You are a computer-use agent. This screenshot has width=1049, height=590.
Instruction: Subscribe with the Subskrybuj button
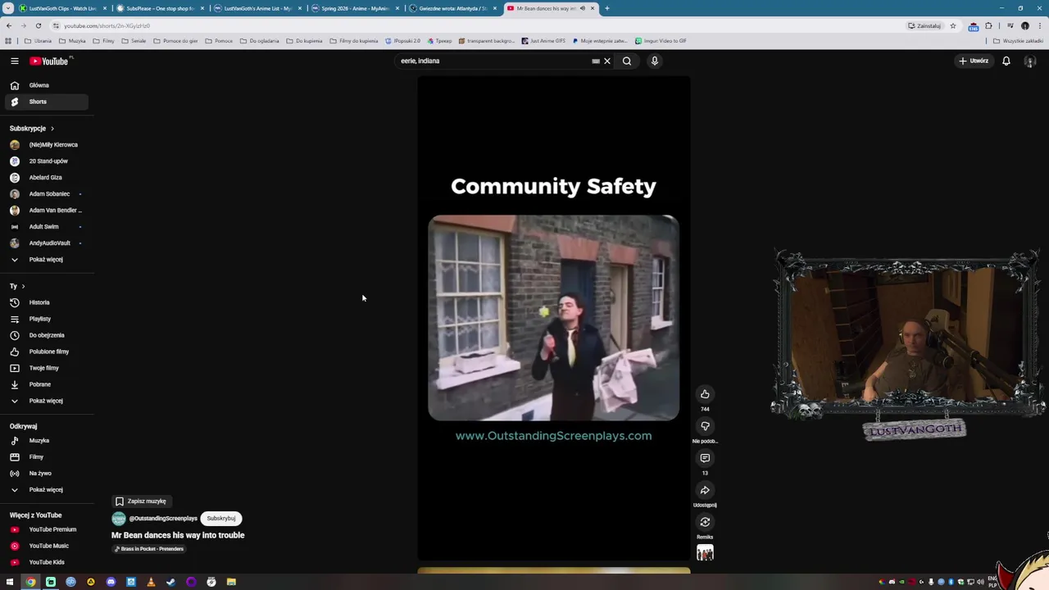tap(221, 519)
